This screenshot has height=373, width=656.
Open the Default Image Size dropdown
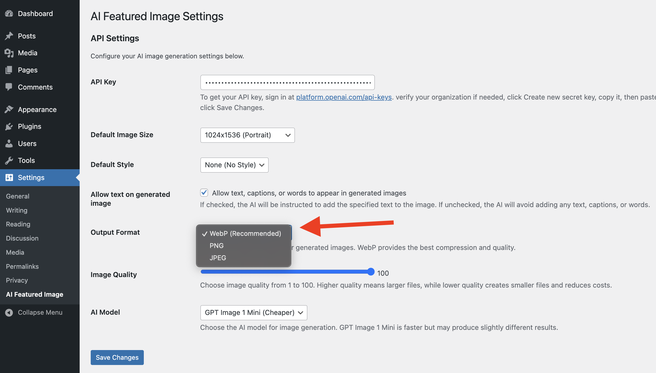coord(247,135)
